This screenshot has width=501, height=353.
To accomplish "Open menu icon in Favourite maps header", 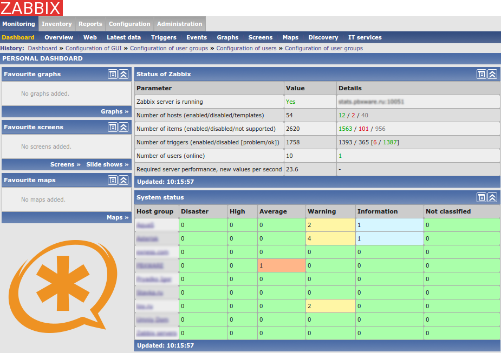I will [113, 180].
